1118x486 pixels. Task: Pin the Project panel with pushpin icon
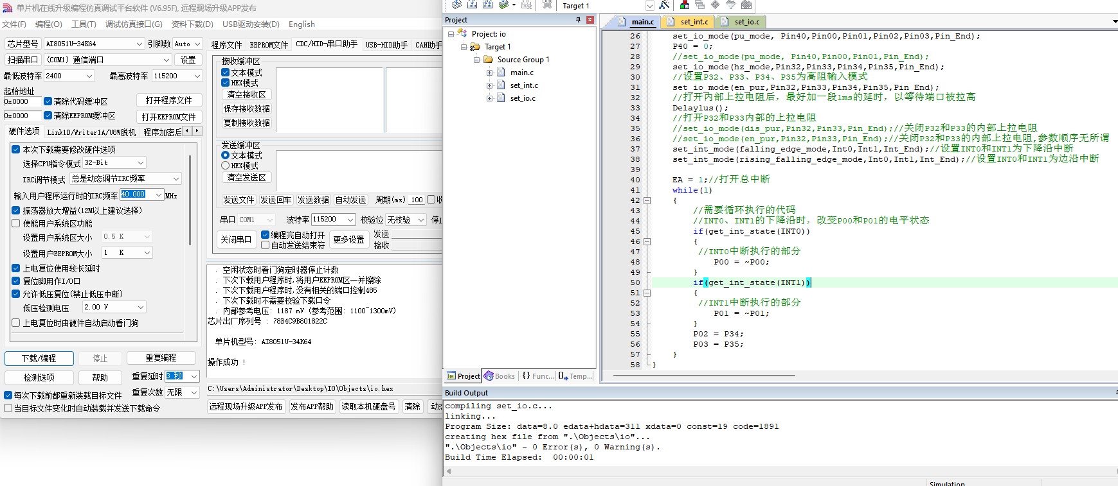point(578,20)
